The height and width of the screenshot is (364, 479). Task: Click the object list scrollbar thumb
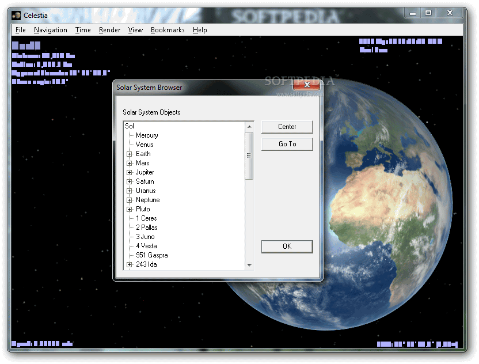click(x=249, y=156)
